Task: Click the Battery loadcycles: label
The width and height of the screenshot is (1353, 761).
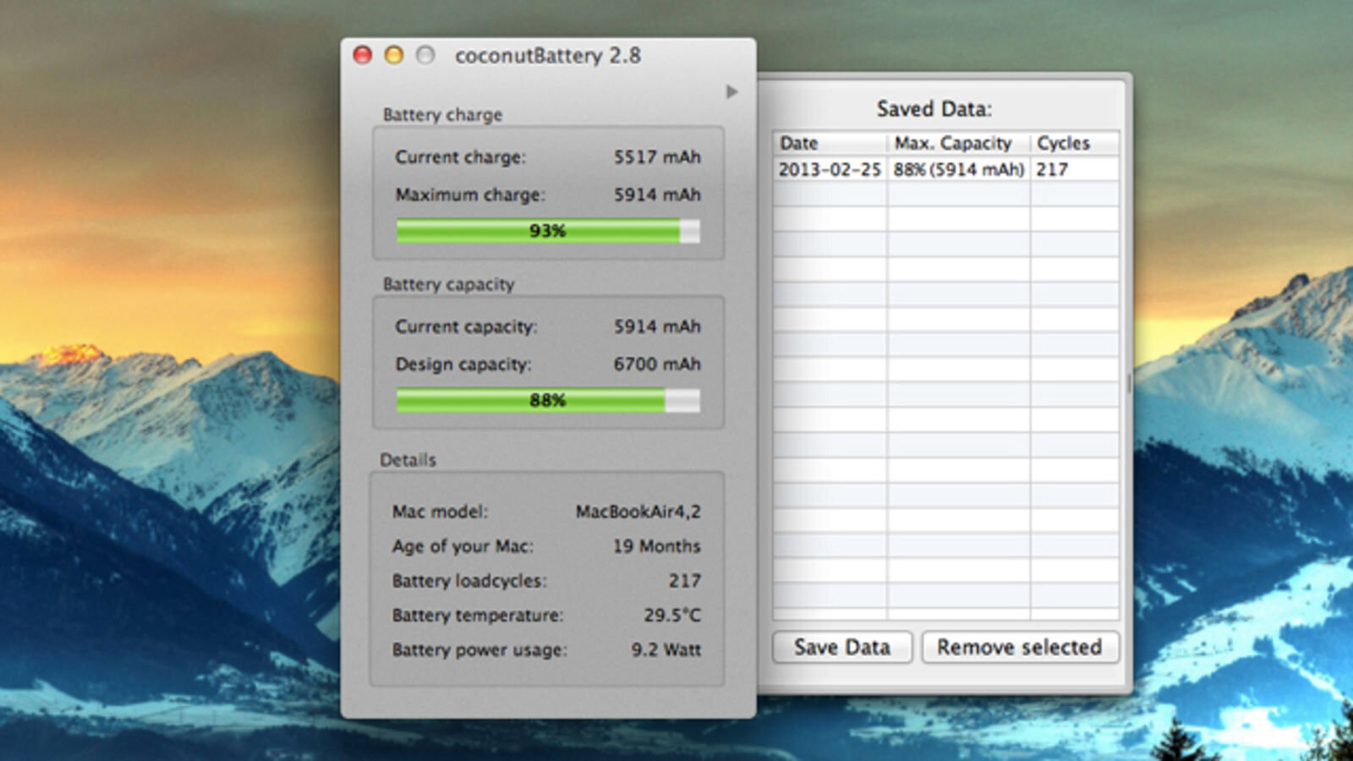Action: [469, 582]
